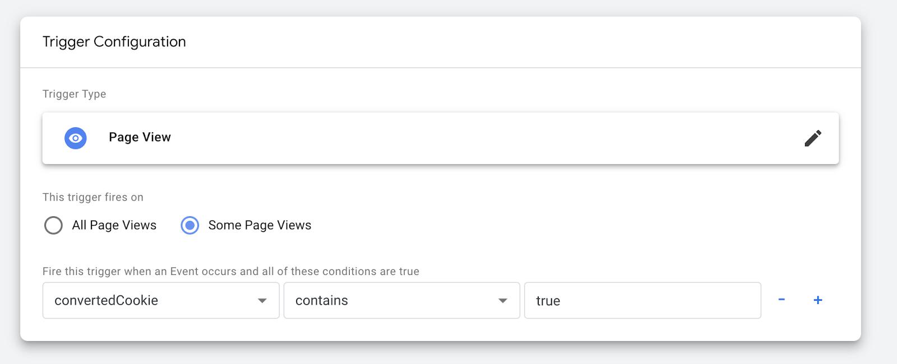Add a new condition with the plus icon
897x364 pixels.
pos(818,300)
